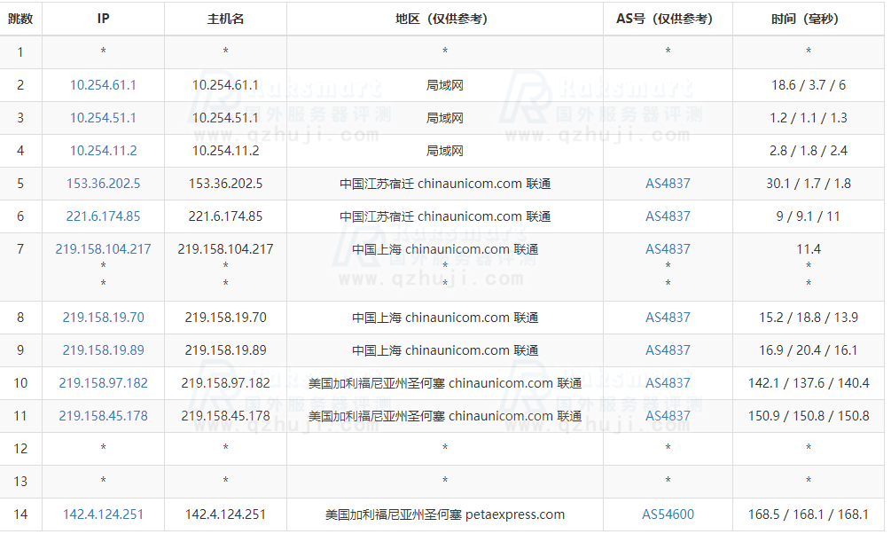Image resolution: width=891 pixels, height=534 pixels.
Task: Open AS4837 link in hop 8 row
Action: [668, 318]
